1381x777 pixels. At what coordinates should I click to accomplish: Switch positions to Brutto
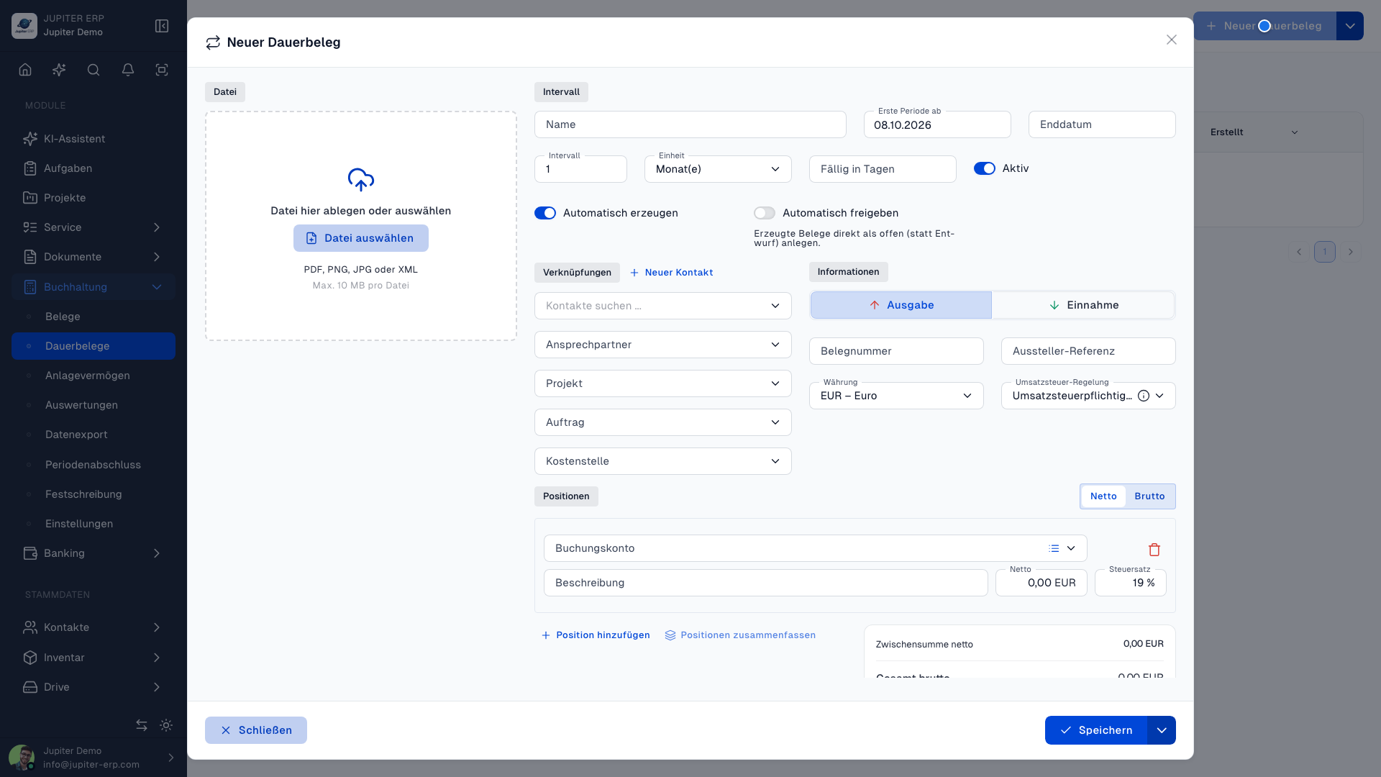pyautogui.click(x=1149, y=496)
